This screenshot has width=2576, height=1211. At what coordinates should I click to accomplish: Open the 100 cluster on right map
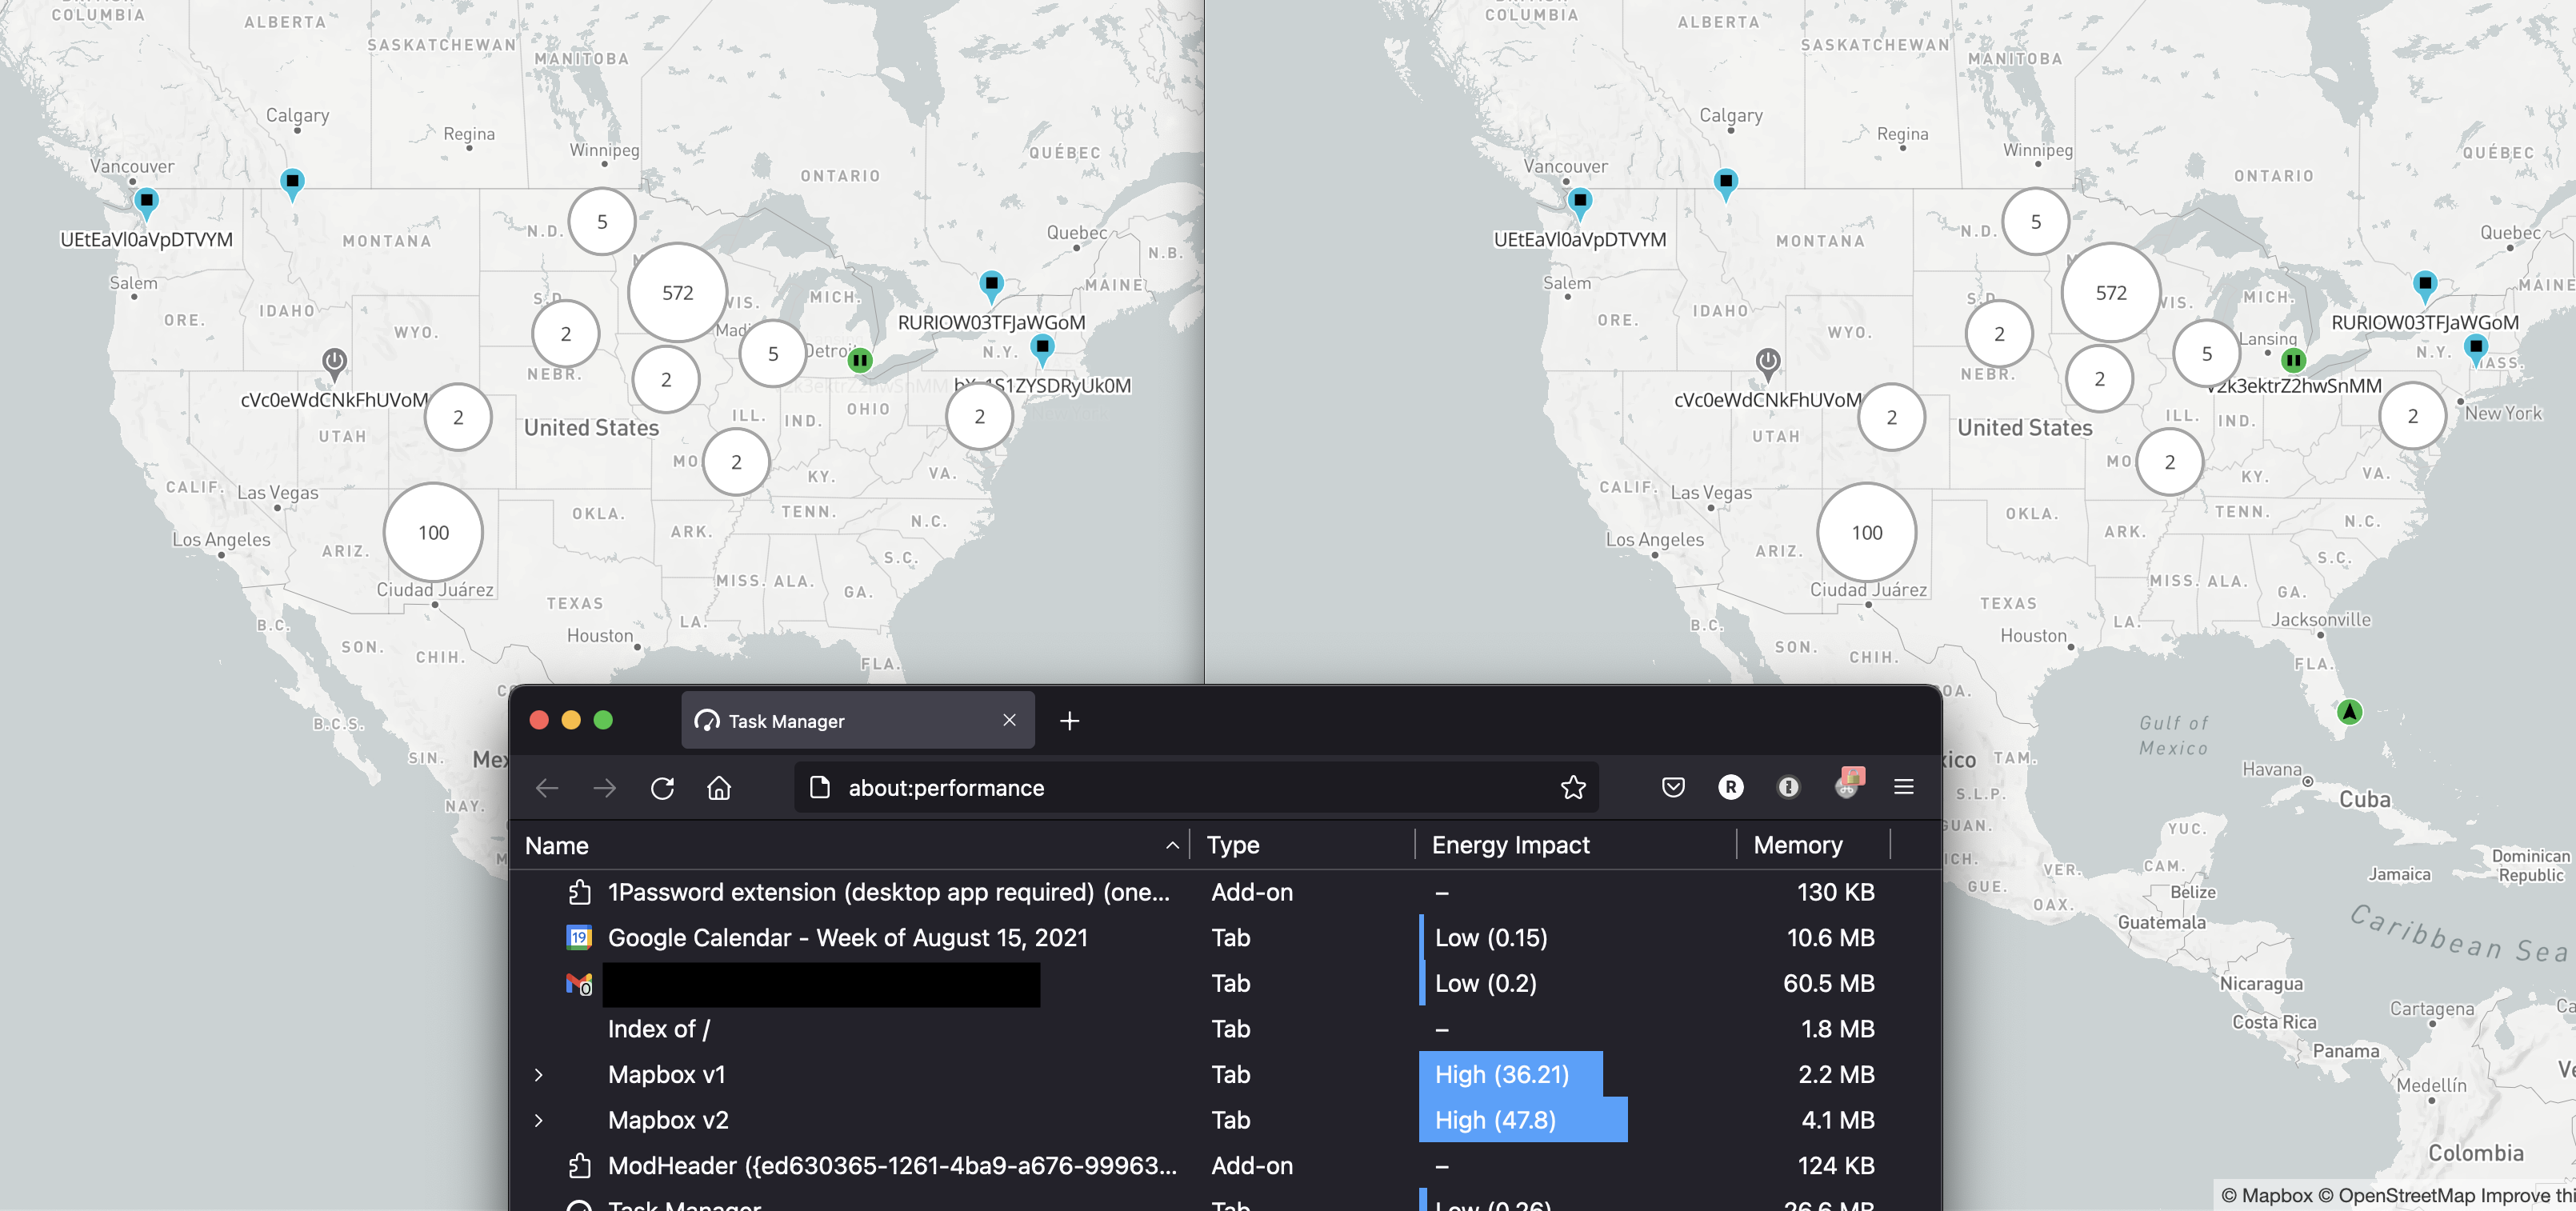(1867, 533)
